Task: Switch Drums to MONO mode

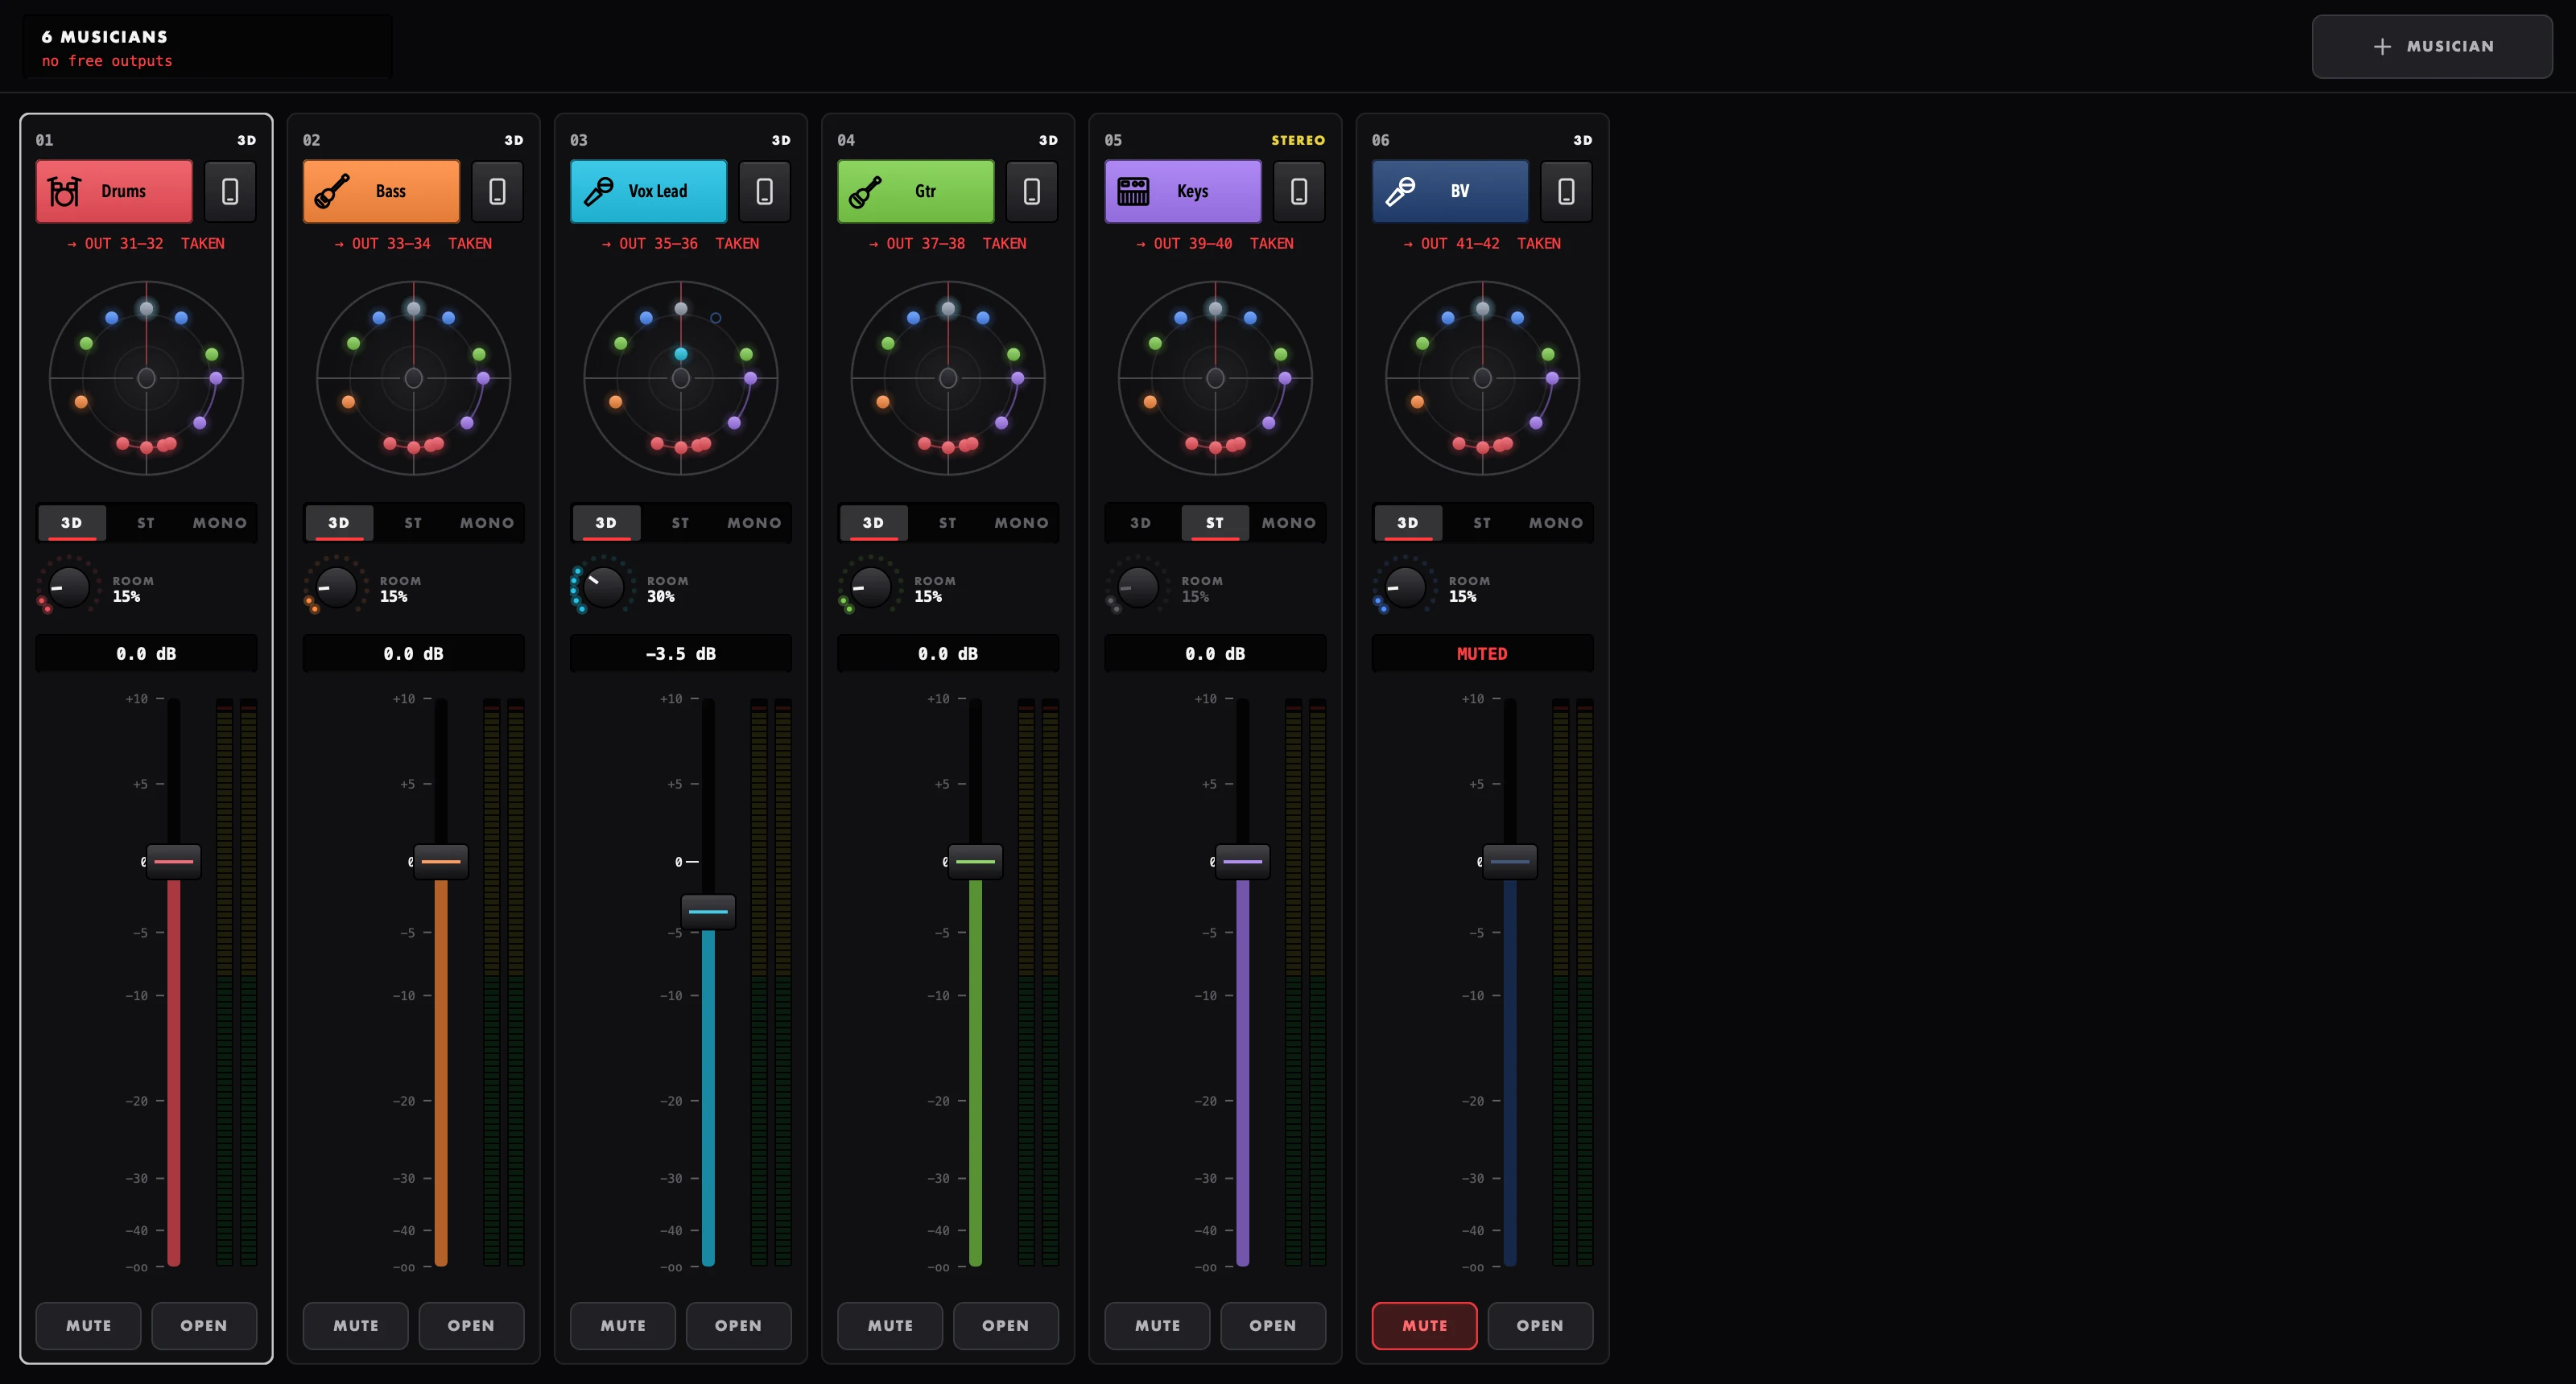Action: [220, 523]
